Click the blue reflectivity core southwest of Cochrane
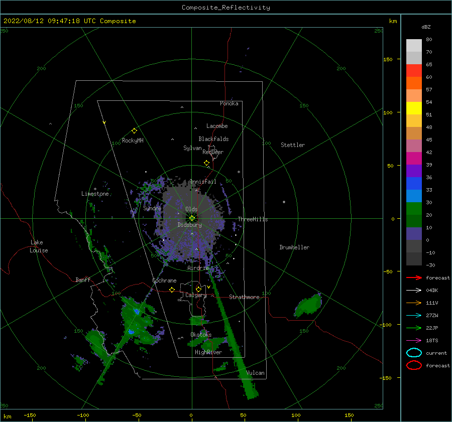Image resolution: width=452 pixels, height=422 pixels. point(136,312)
